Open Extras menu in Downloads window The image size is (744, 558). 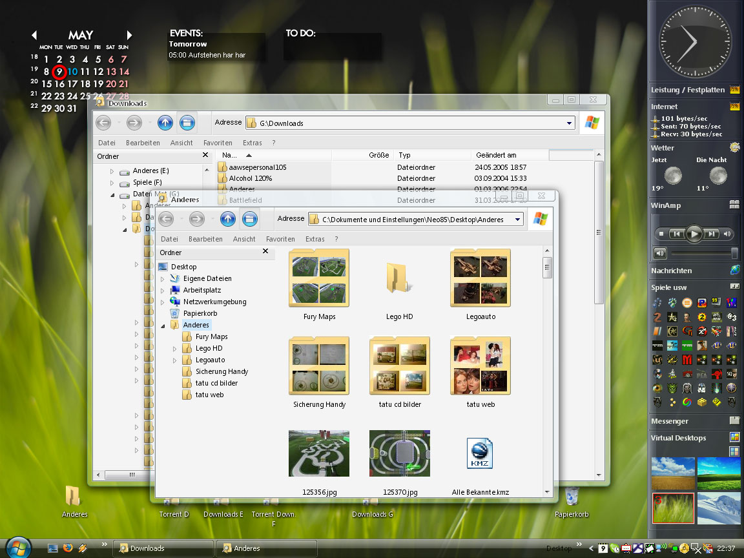(252, 143)
